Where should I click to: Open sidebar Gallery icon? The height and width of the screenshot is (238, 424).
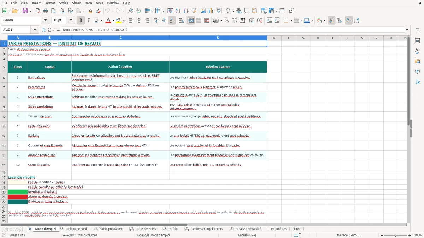point(417,61)
